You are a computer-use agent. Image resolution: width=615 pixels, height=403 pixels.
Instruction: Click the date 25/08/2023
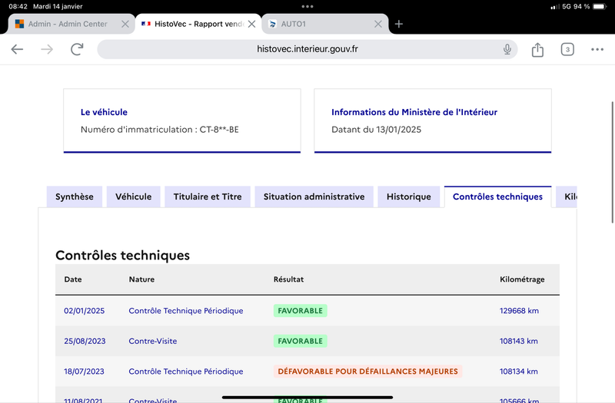pos(85,341)
